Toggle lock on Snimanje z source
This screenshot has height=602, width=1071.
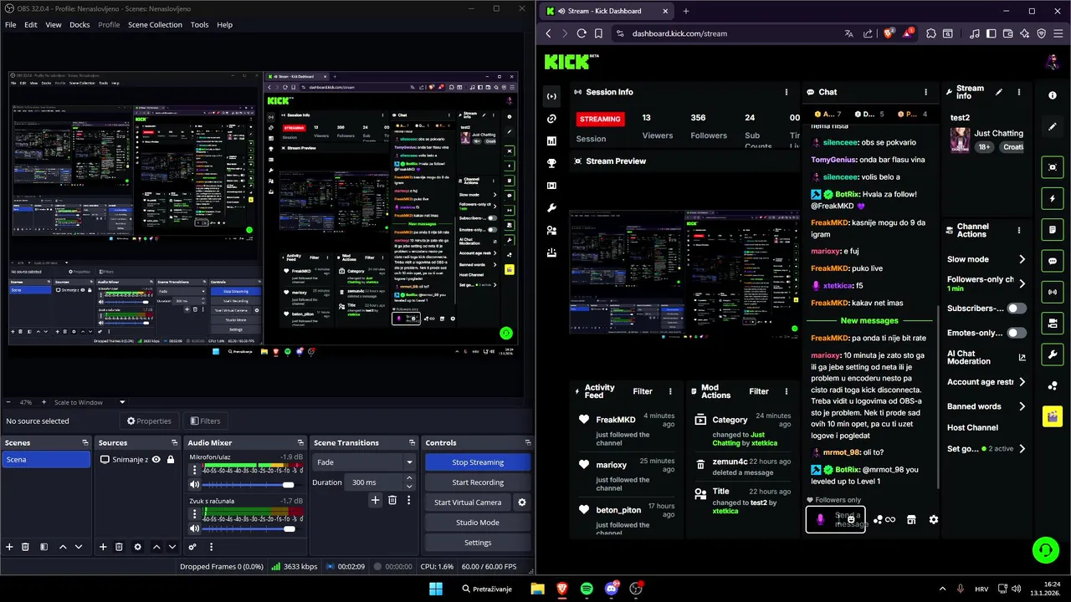click(171, 460)
